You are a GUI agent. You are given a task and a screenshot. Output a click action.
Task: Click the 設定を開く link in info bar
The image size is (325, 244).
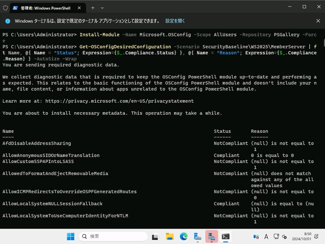[x=175, y=21]
